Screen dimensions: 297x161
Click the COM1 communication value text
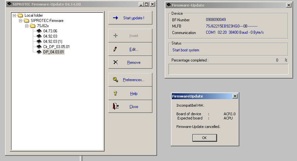[235, 32]
